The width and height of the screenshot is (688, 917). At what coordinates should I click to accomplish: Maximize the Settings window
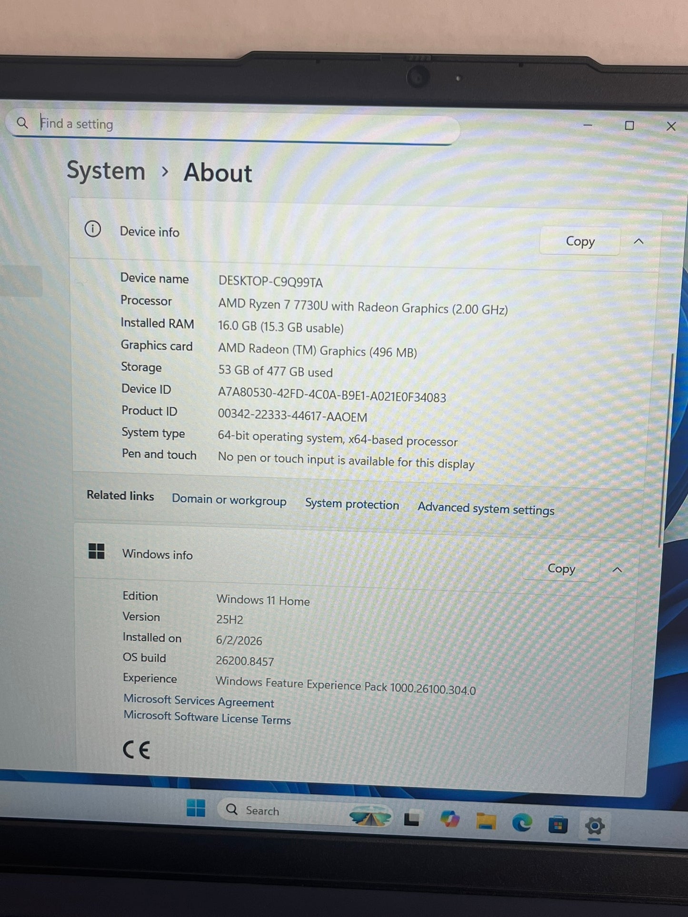click(629, 126)
